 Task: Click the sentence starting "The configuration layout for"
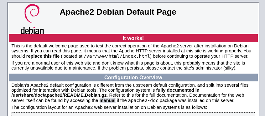pyautogui.click(x=109, y=107)
